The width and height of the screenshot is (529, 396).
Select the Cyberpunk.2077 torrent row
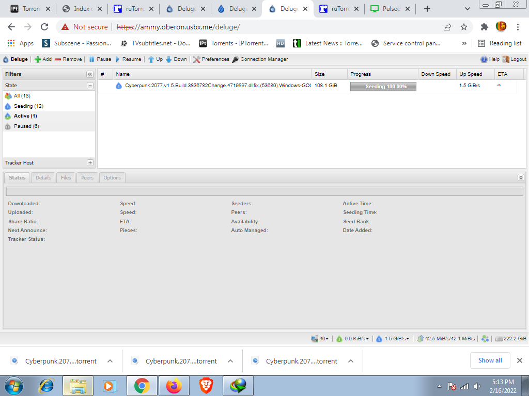307,86
